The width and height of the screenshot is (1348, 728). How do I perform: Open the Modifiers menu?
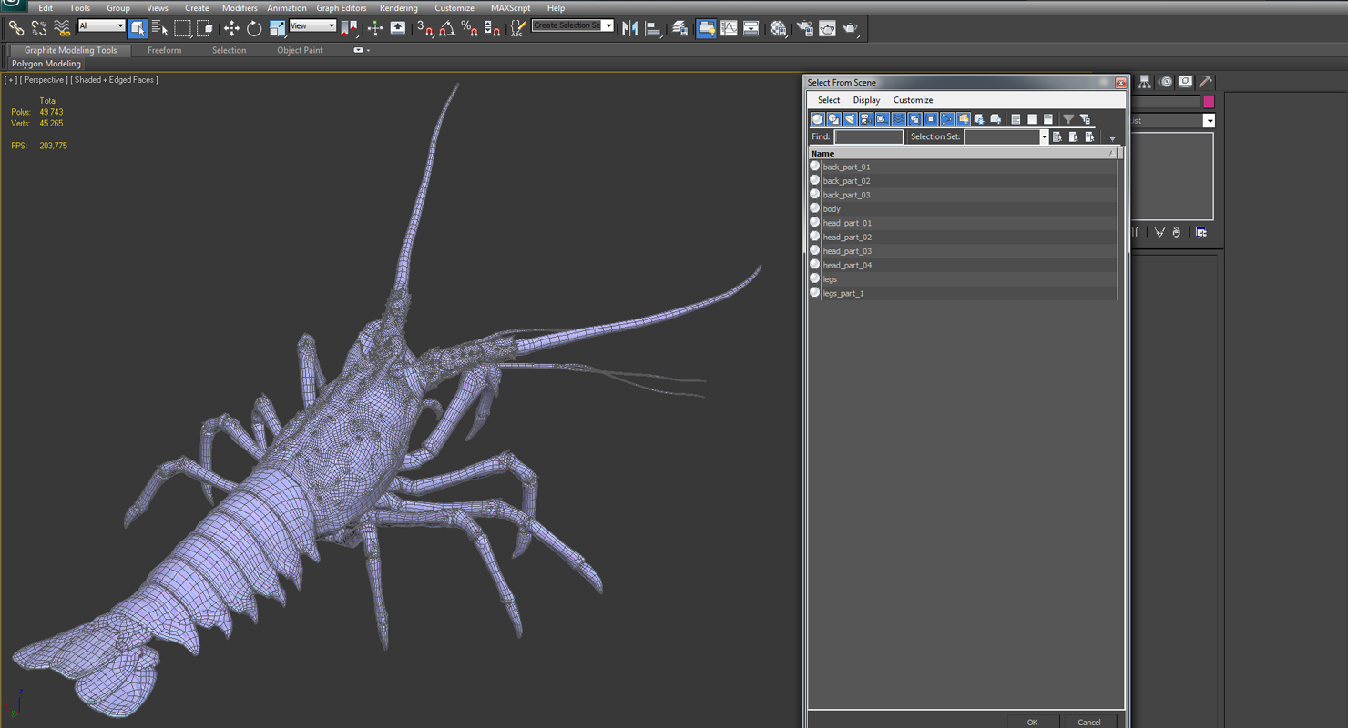pyautogui.click(x=240, y=7)
